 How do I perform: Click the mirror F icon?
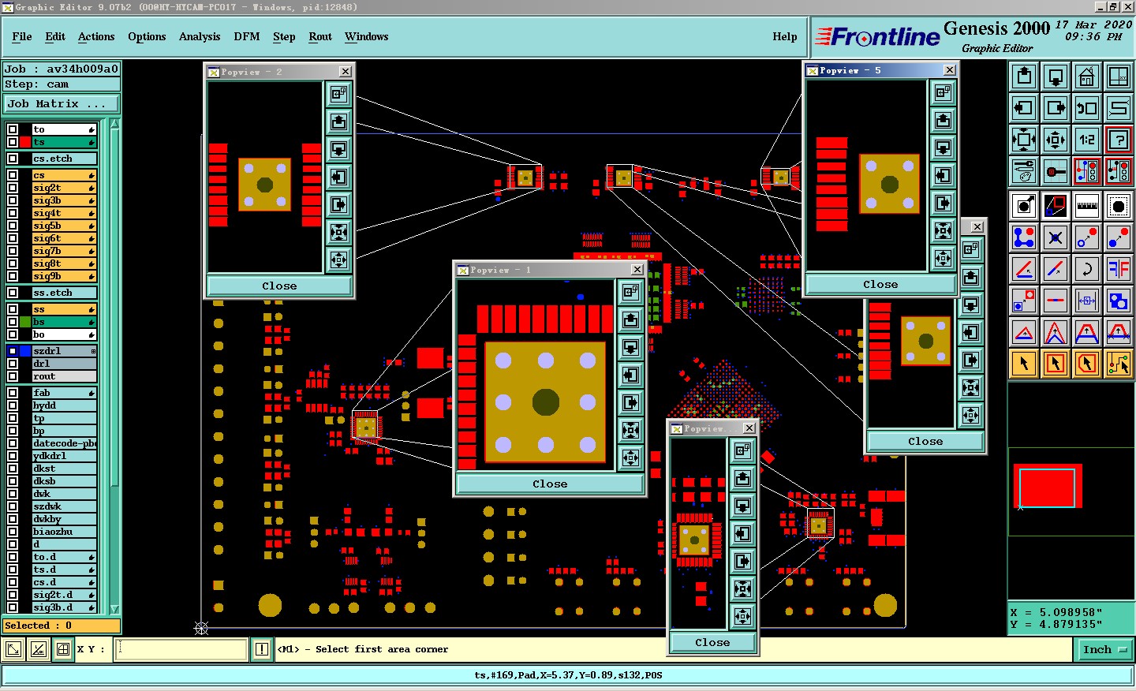1119,269
